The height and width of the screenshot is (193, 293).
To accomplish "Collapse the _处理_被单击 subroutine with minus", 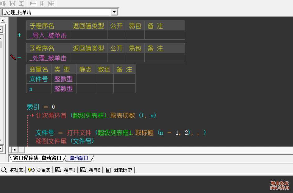I will pos(19,57).
